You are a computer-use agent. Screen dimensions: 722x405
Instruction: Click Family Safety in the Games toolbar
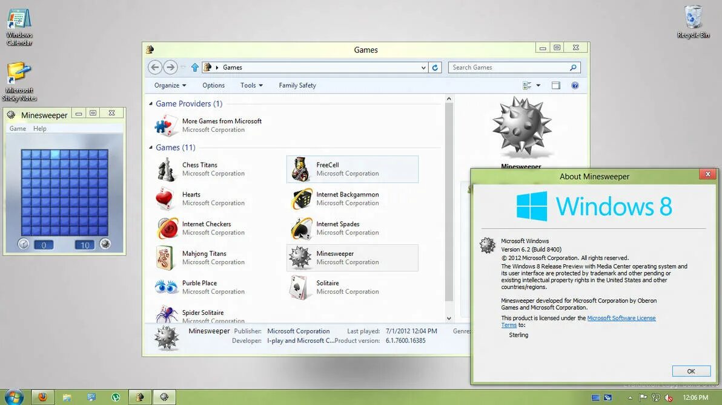pyautogui.click(x=297, y=85)
